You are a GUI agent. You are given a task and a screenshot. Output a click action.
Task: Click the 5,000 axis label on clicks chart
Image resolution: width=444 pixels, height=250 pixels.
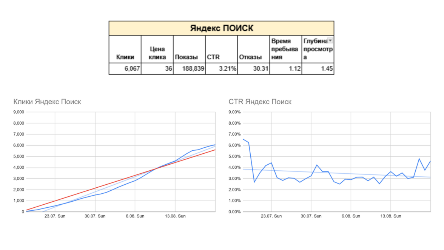(x=19, y=157)
